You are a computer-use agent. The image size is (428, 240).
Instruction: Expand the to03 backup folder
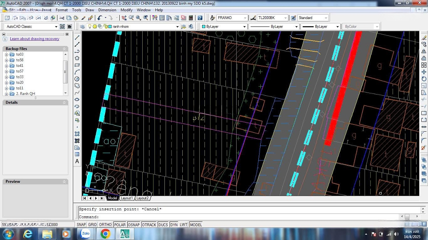point(6,55)
